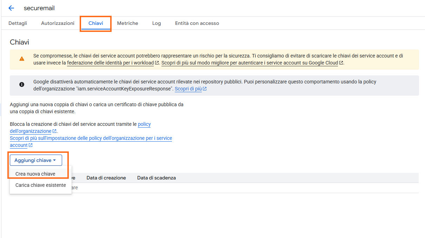The height and width of the screenshot is (238, 425).
Task: Expand the Aggiungi chiave dropdown
Action: pyautogui.click(x=36, y=160)
